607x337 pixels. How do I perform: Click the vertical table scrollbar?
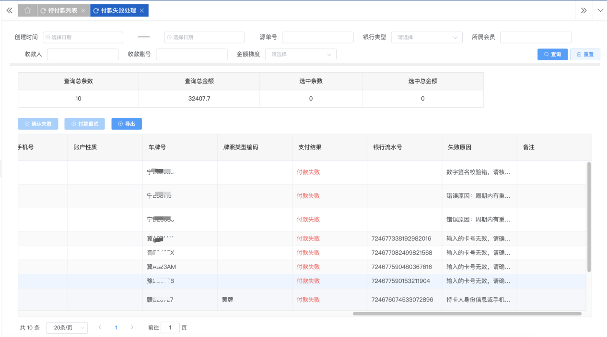[x=589, y=217]
